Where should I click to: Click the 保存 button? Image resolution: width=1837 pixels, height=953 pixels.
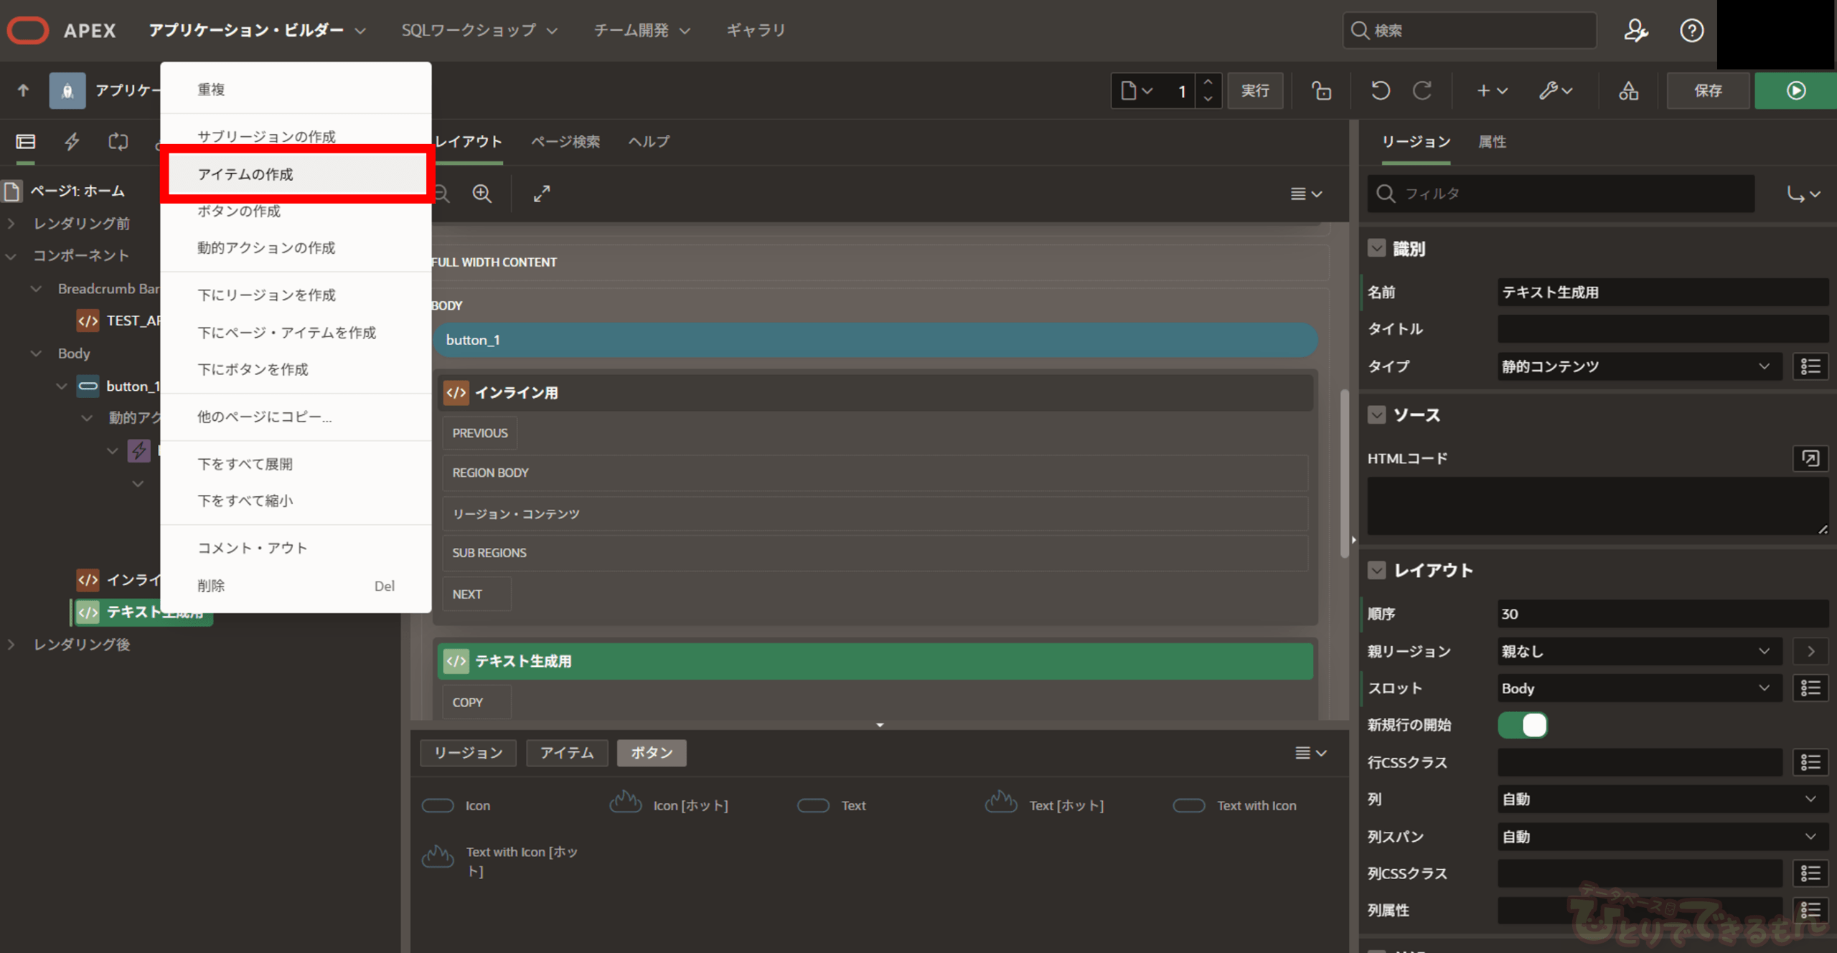point(1708,91)
